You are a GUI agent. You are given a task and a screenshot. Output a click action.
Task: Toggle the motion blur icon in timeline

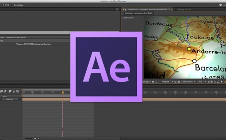[x=5, y=91]
